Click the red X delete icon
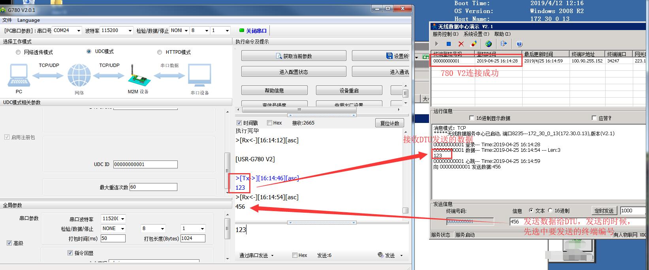Viewport: 649px width, 270px height. [461, 44]
